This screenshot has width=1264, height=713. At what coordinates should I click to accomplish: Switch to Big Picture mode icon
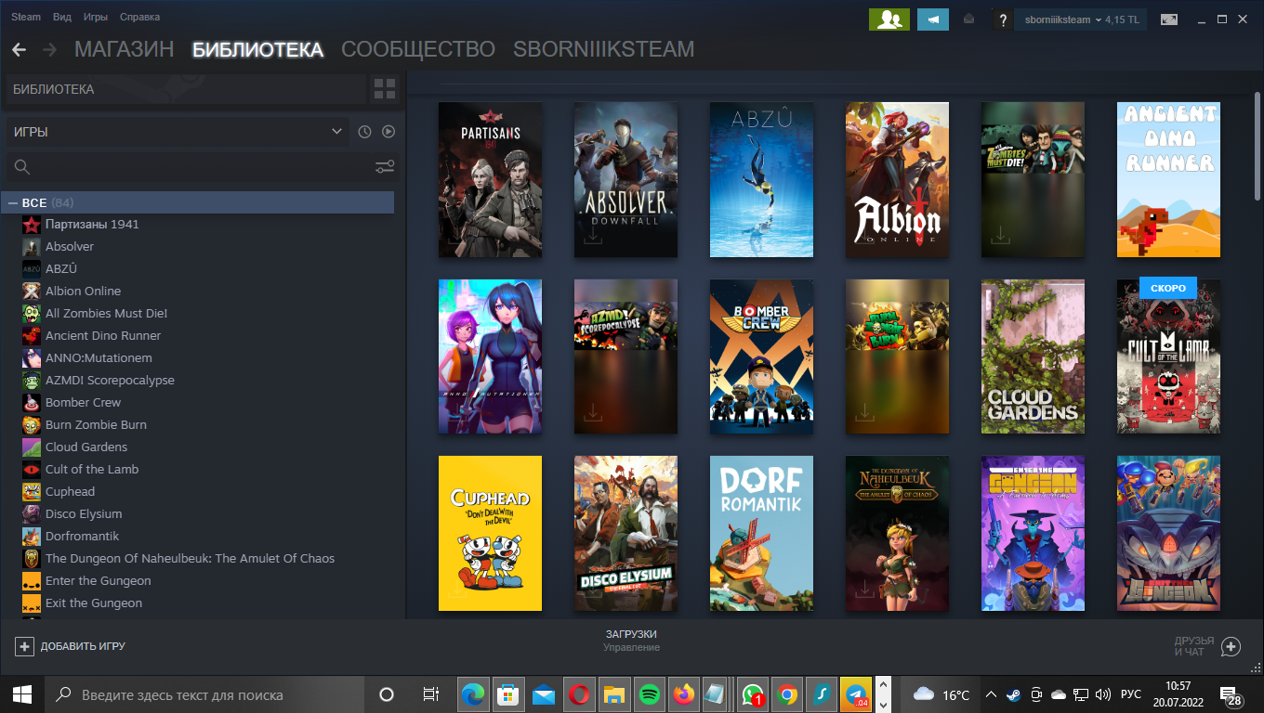pos(1168,19)
